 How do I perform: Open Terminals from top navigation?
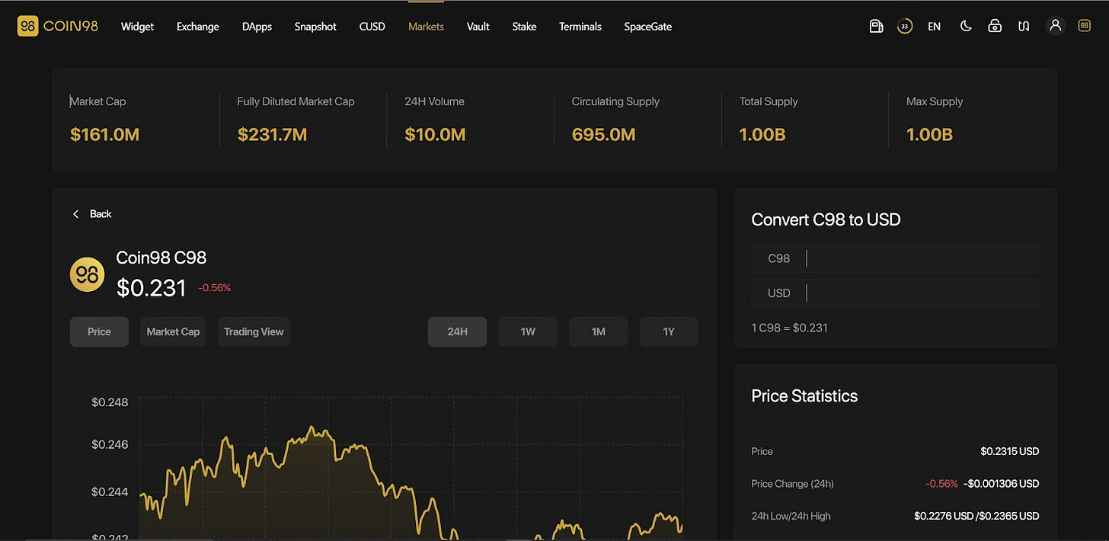click(x=580, y=26)
